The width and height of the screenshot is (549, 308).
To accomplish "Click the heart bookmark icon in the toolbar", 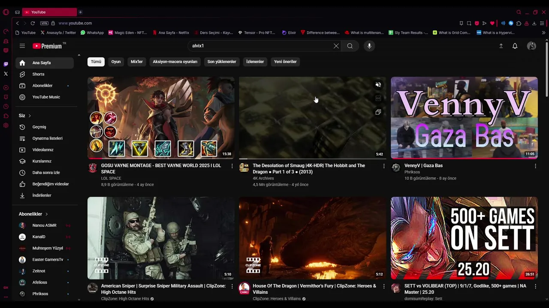I will pos(492,23).
